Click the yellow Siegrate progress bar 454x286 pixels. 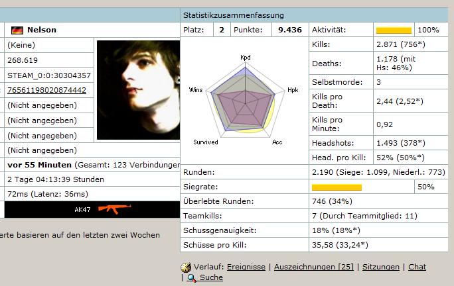pos(337,187)
